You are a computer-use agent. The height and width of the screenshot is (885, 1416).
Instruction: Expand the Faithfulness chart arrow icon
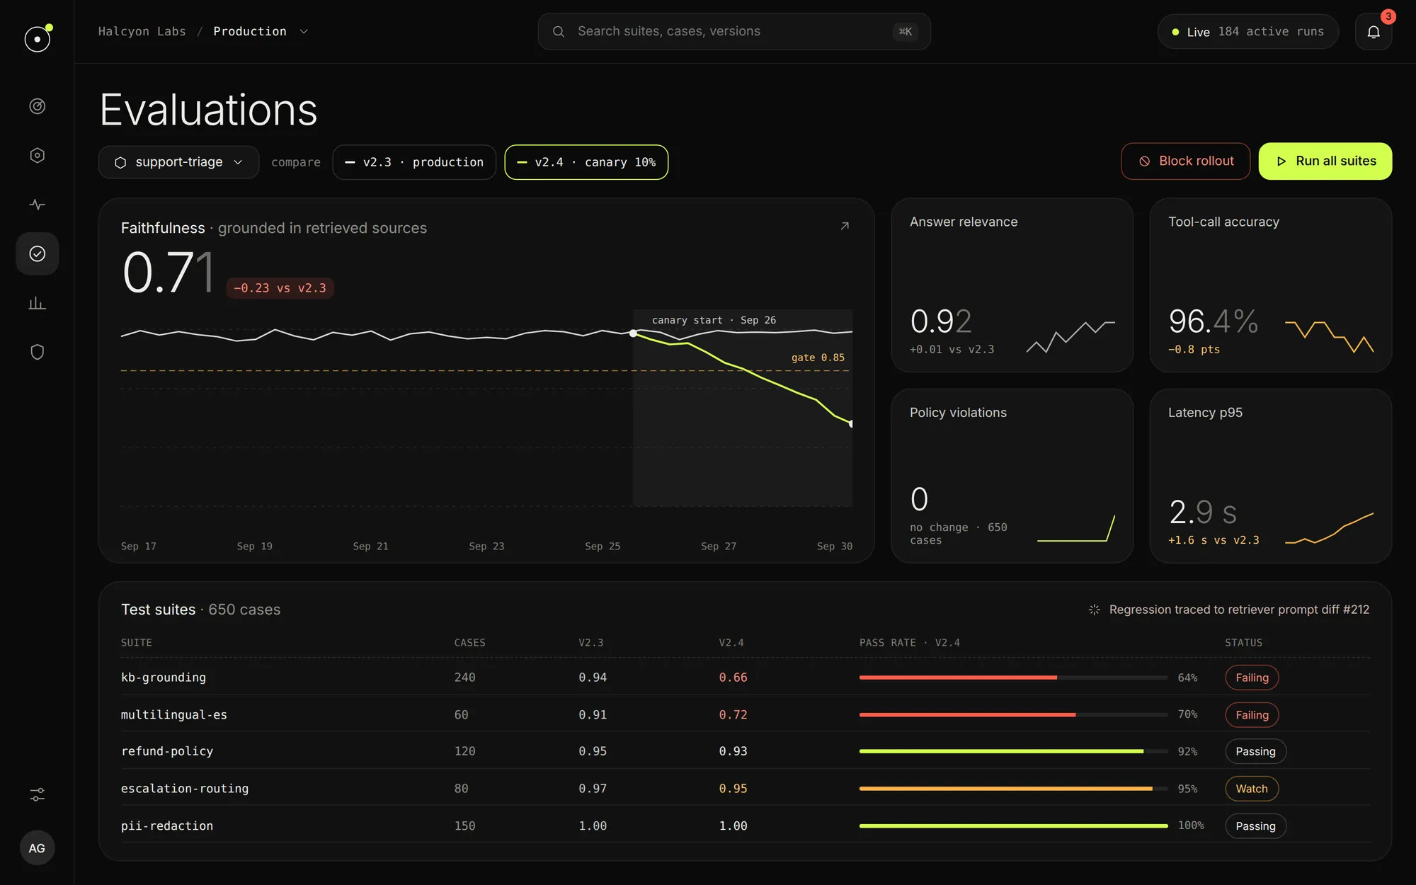coord(845,226)
